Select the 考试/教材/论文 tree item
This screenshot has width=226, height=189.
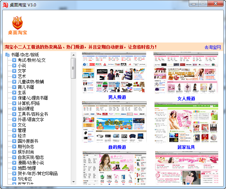[x=32, y=60]
